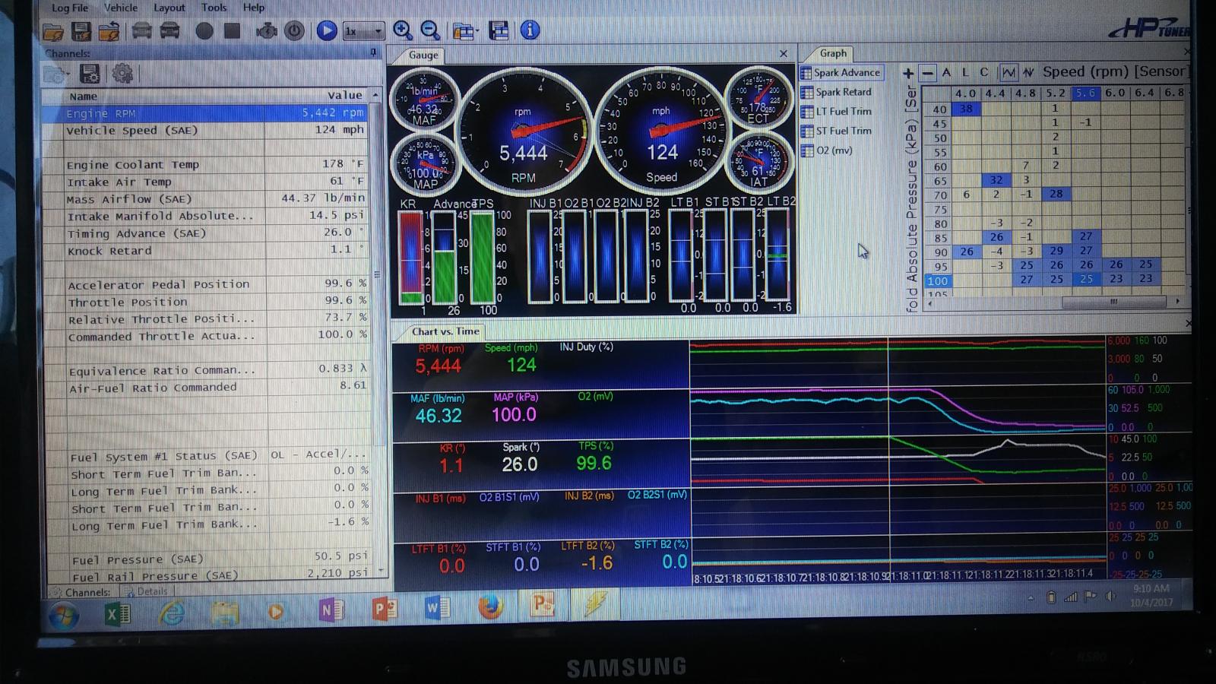This screenshot has height=684, width=1216.
Task: Click the zoom in magnifier icon
Action: (x=403, y=30)
